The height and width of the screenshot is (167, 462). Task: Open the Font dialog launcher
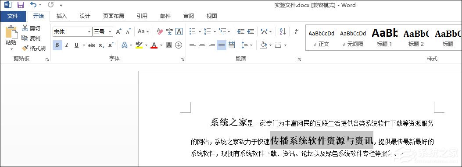(183, 59)
